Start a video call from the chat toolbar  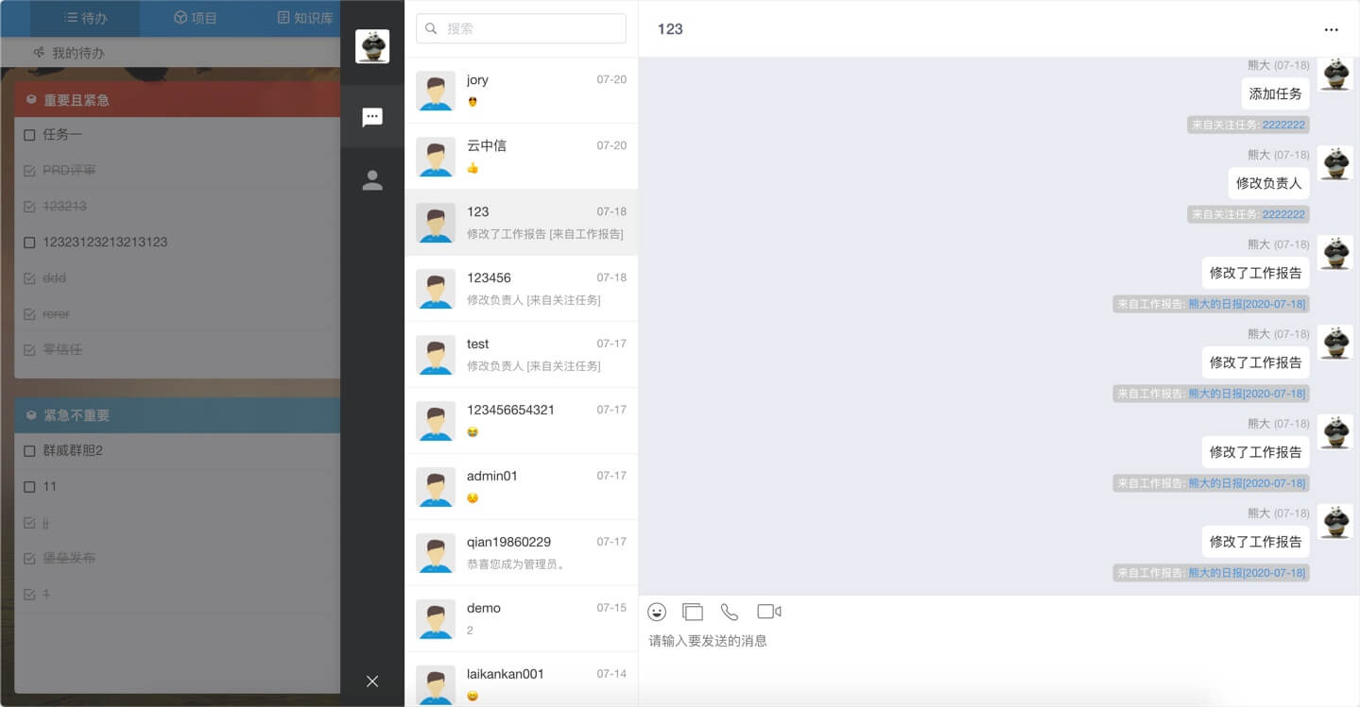767,612
